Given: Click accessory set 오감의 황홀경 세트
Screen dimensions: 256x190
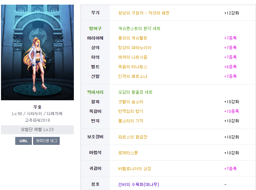Looking at the screenshot, I should 135,92.
